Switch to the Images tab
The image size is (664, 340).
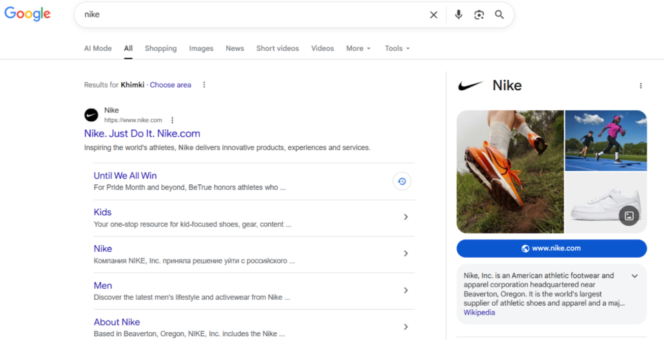[201, 49]
